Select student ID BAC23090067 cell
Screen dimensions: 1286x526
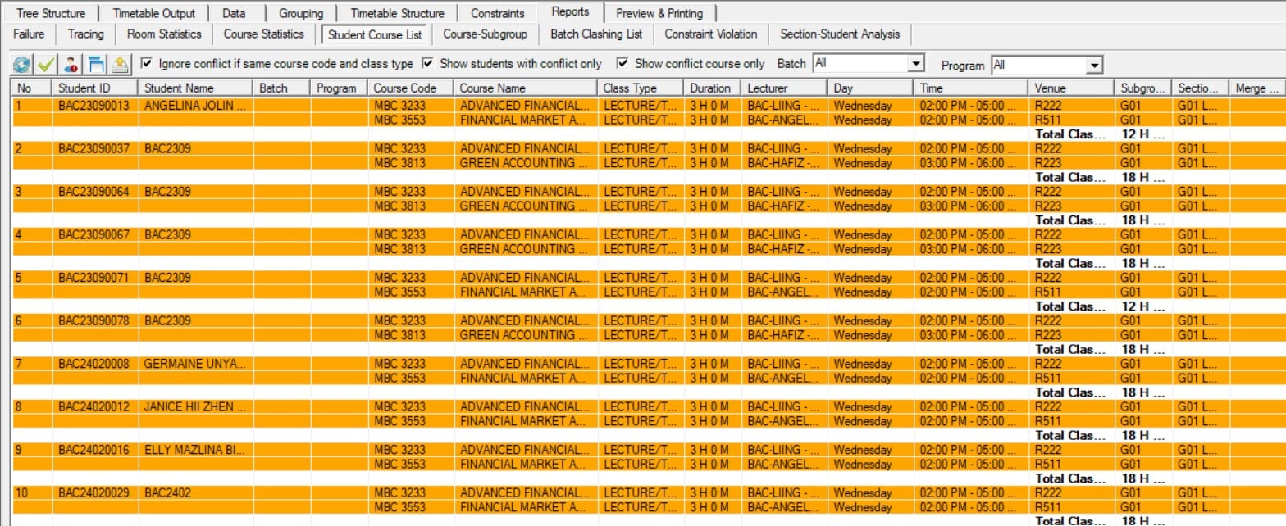[97, 234]
